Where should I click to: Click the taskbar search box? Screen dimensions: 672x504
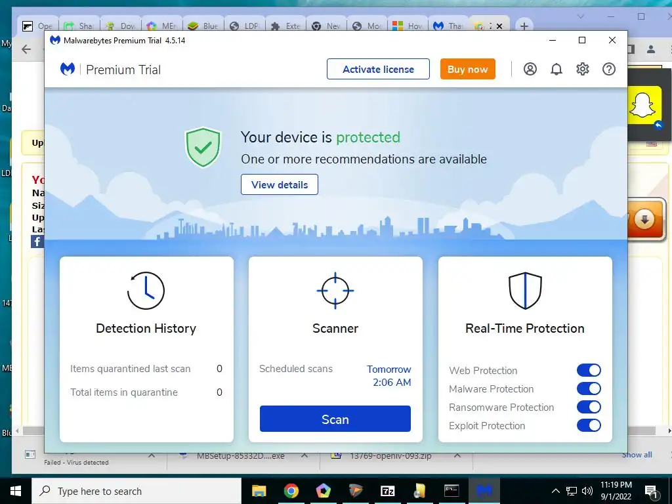136,491
